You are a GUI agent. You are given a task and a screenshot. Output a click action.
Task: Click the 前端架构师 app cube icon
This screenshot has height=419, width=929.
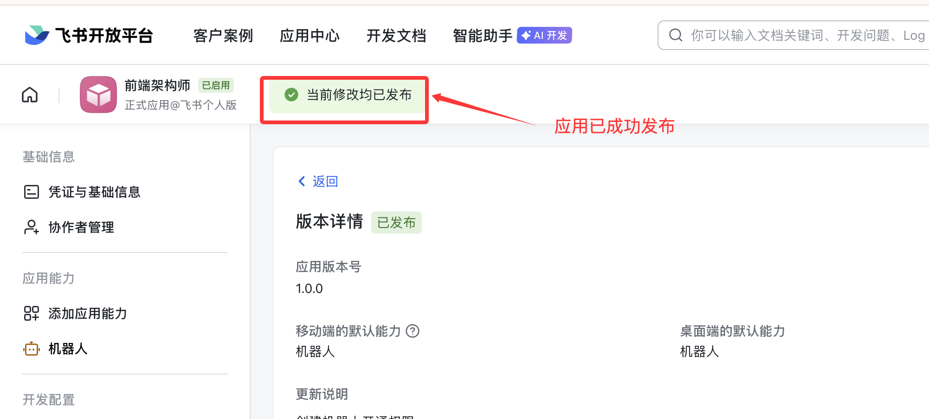click(98, 94)
